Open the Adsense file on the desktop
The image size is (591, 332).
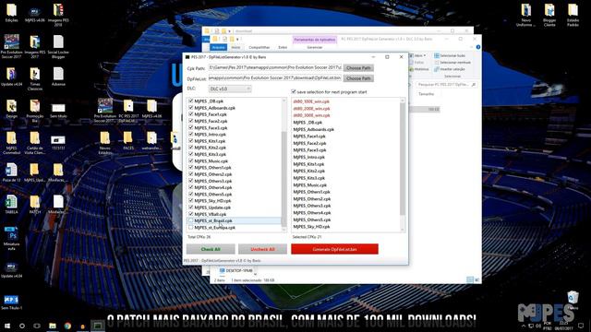point(58,77)
